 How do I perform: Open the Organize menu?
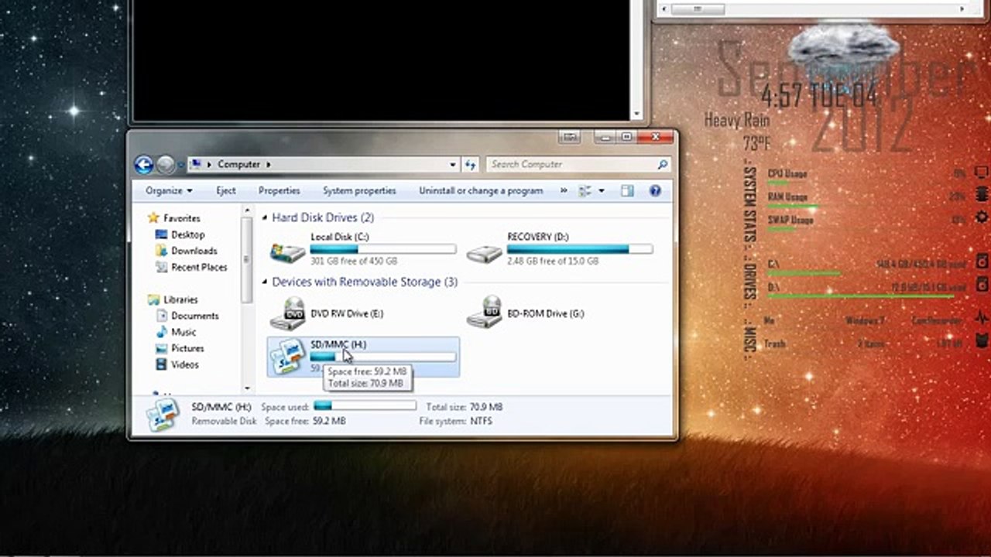(x=169, y=190)
